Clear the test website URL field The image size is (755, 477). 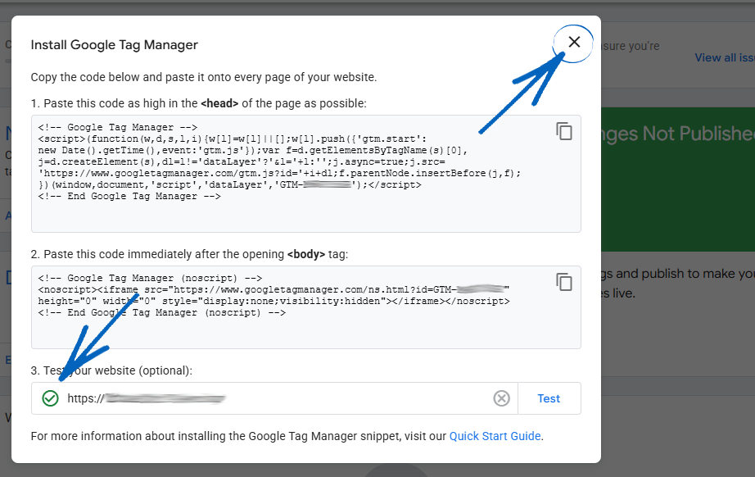coord(501,398)
